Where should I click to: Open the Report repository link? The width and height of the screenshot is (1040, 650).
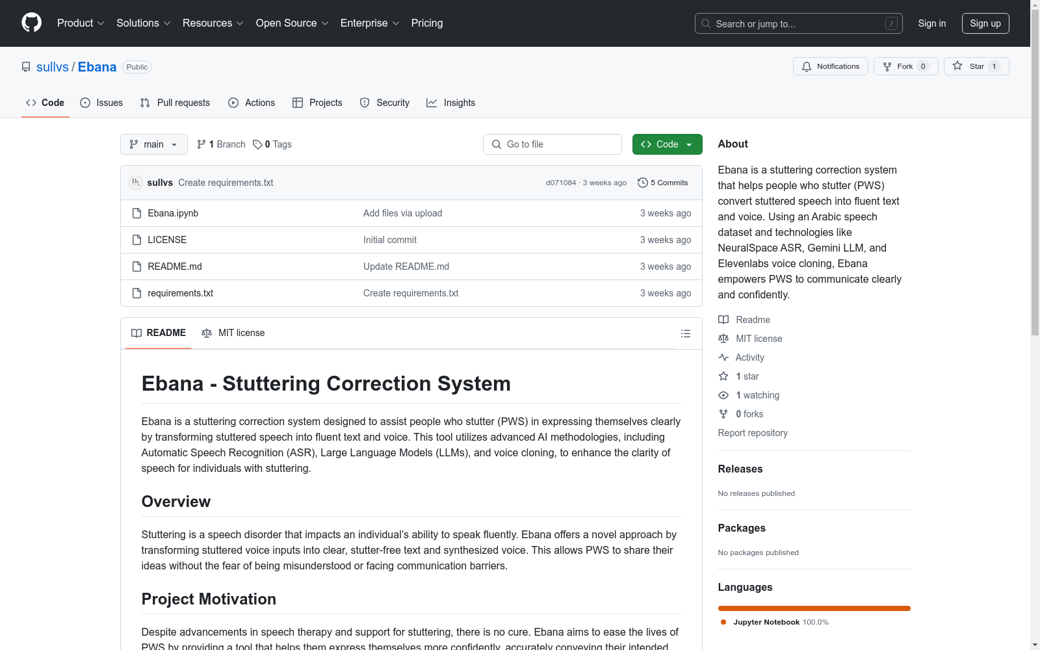coord(753,433)
